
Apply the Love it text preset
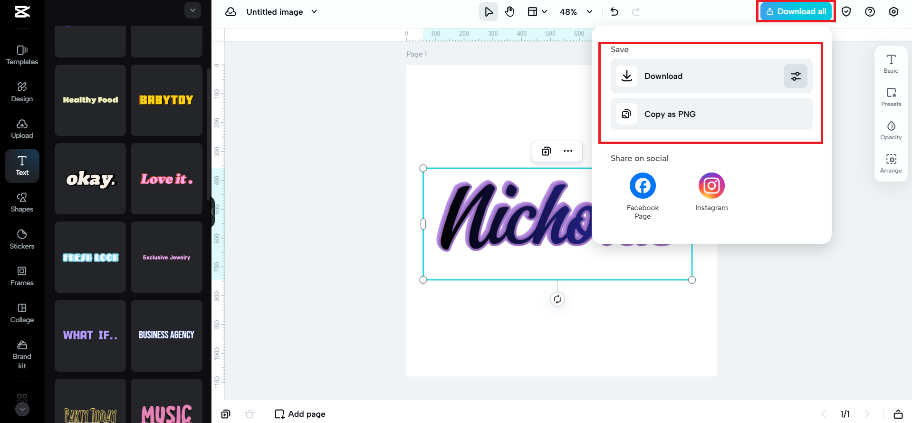click(166, 179)
